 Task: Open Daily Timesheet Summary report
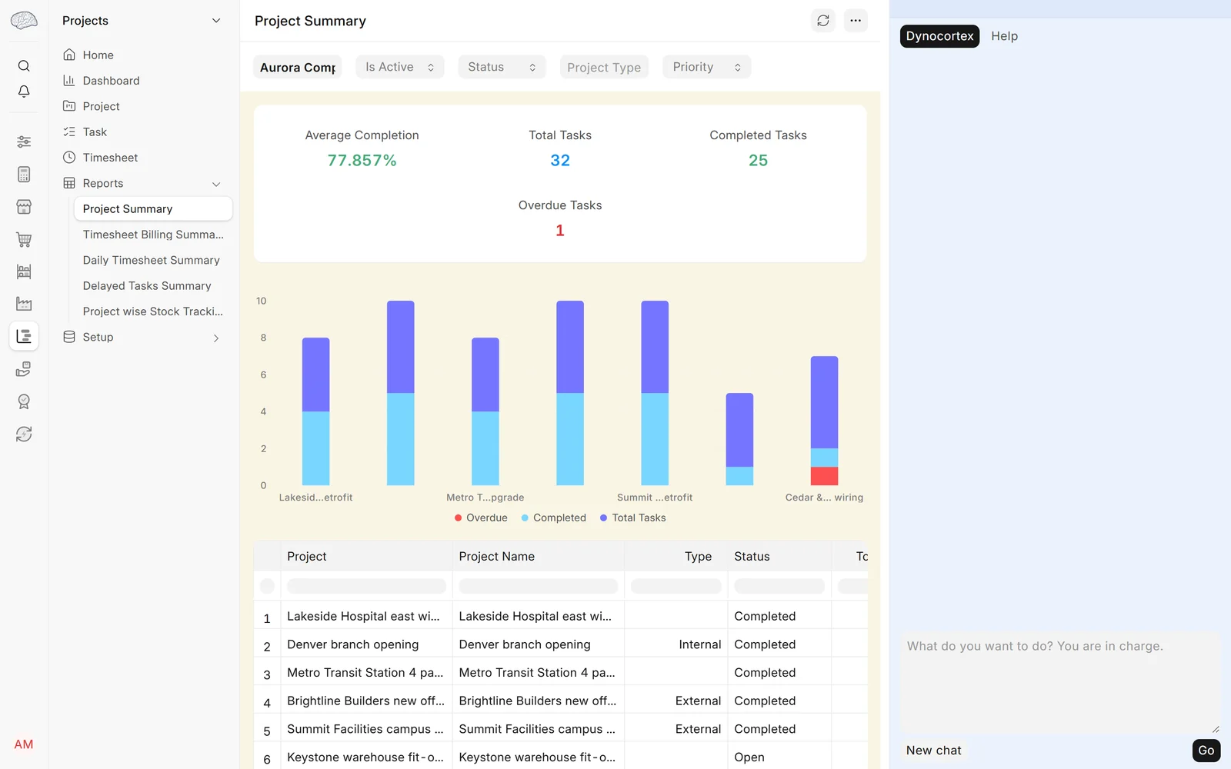tap(153, 260)
